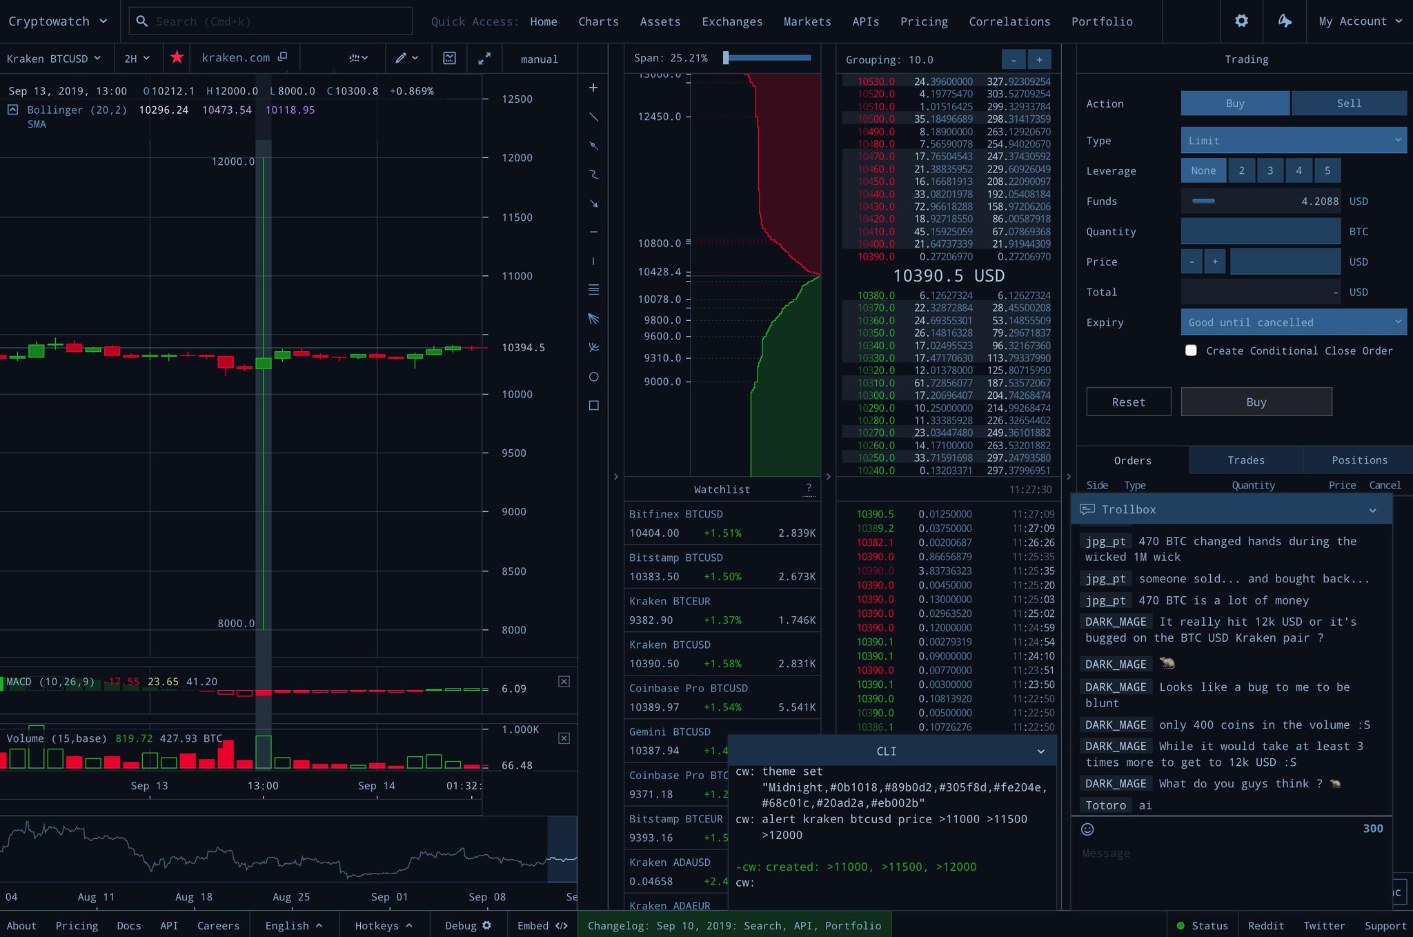The height and width of the screenshot is (937, 1413).
Task: Open the emoji picker in Trollbox
Action: [1087, 829]
